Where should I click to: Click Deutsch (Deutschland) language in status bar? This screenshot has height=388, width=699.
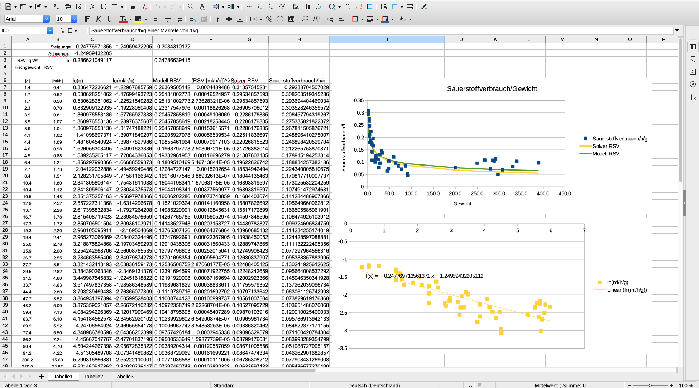pos(374,385)
